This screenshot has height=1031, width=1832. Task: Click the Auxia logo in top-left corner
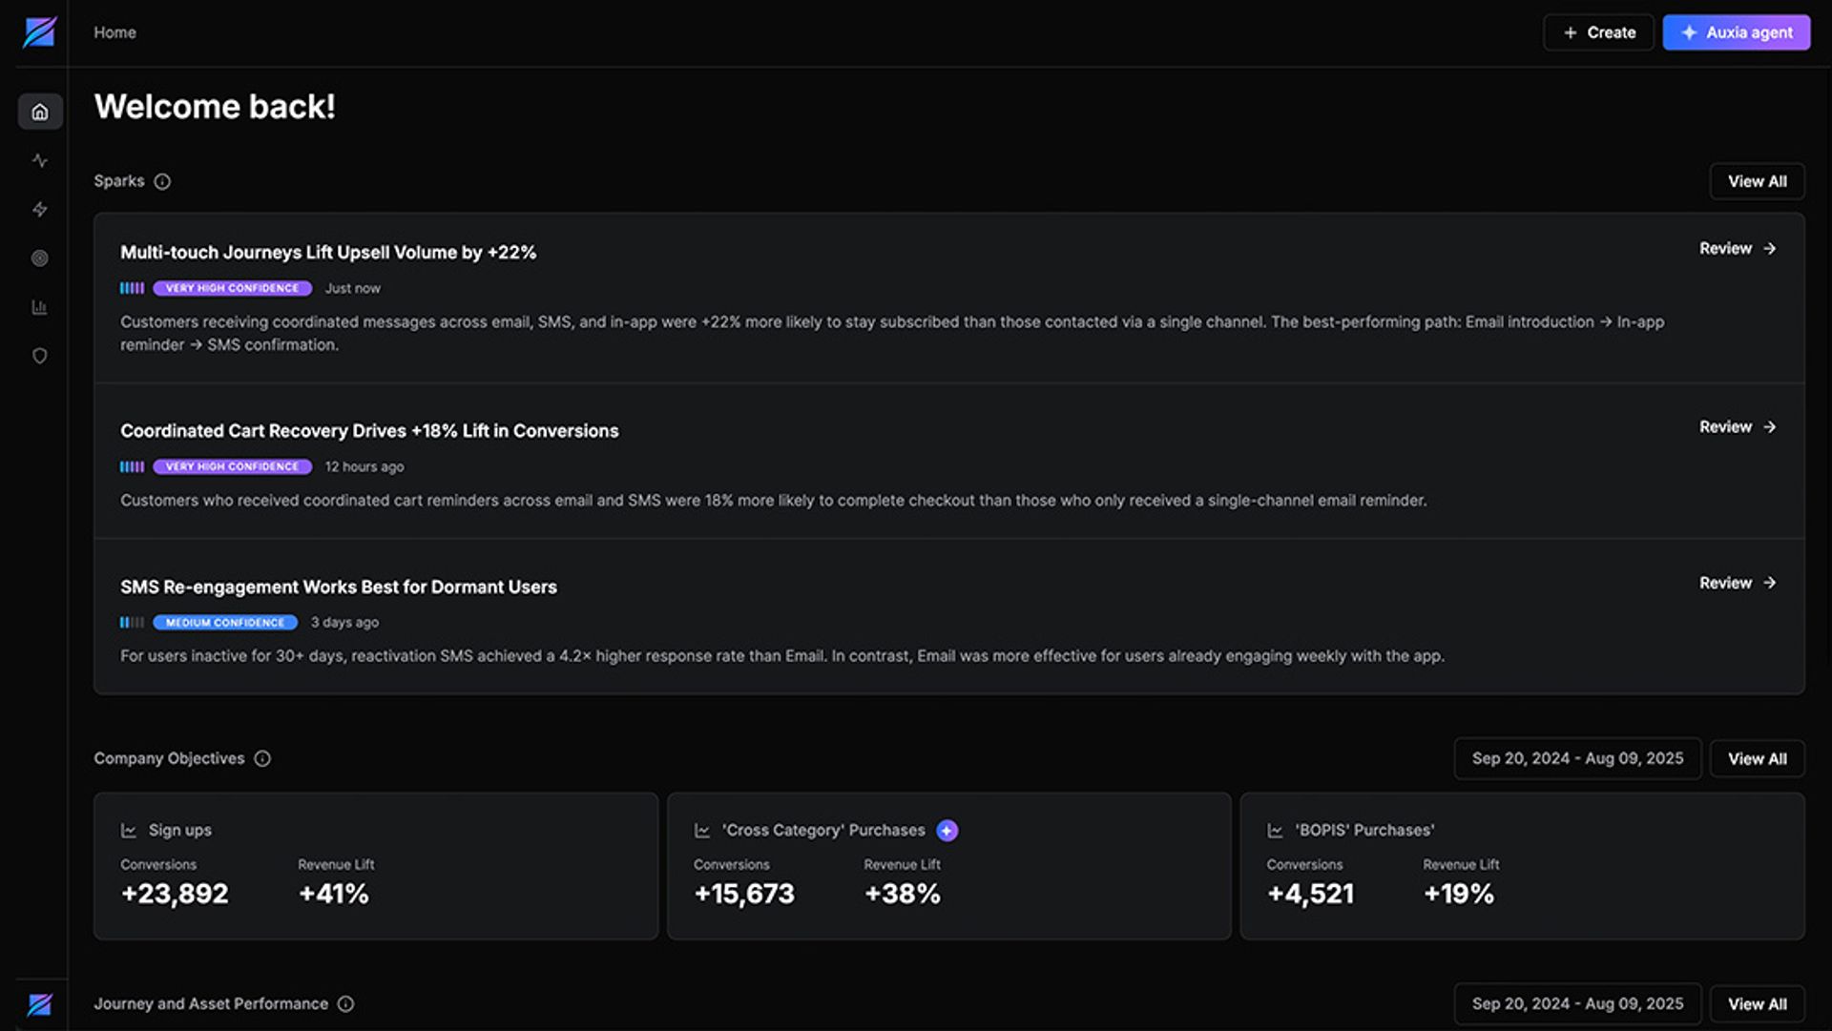point(39,32)
